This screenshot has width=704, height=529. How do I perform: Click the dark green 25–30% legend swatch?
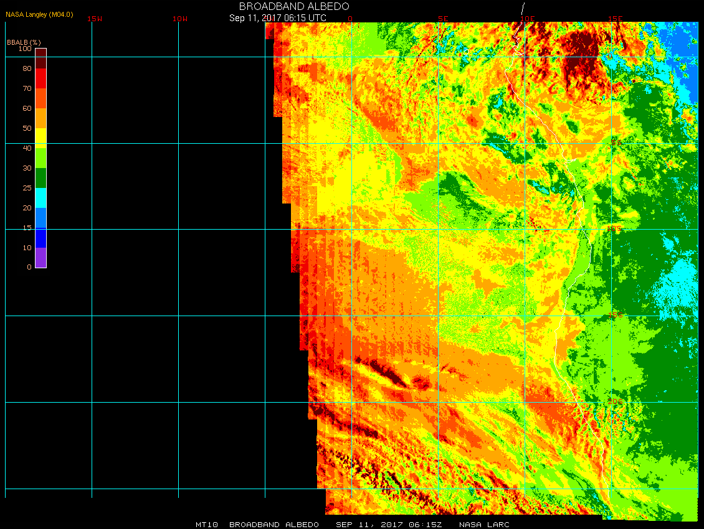41,178
